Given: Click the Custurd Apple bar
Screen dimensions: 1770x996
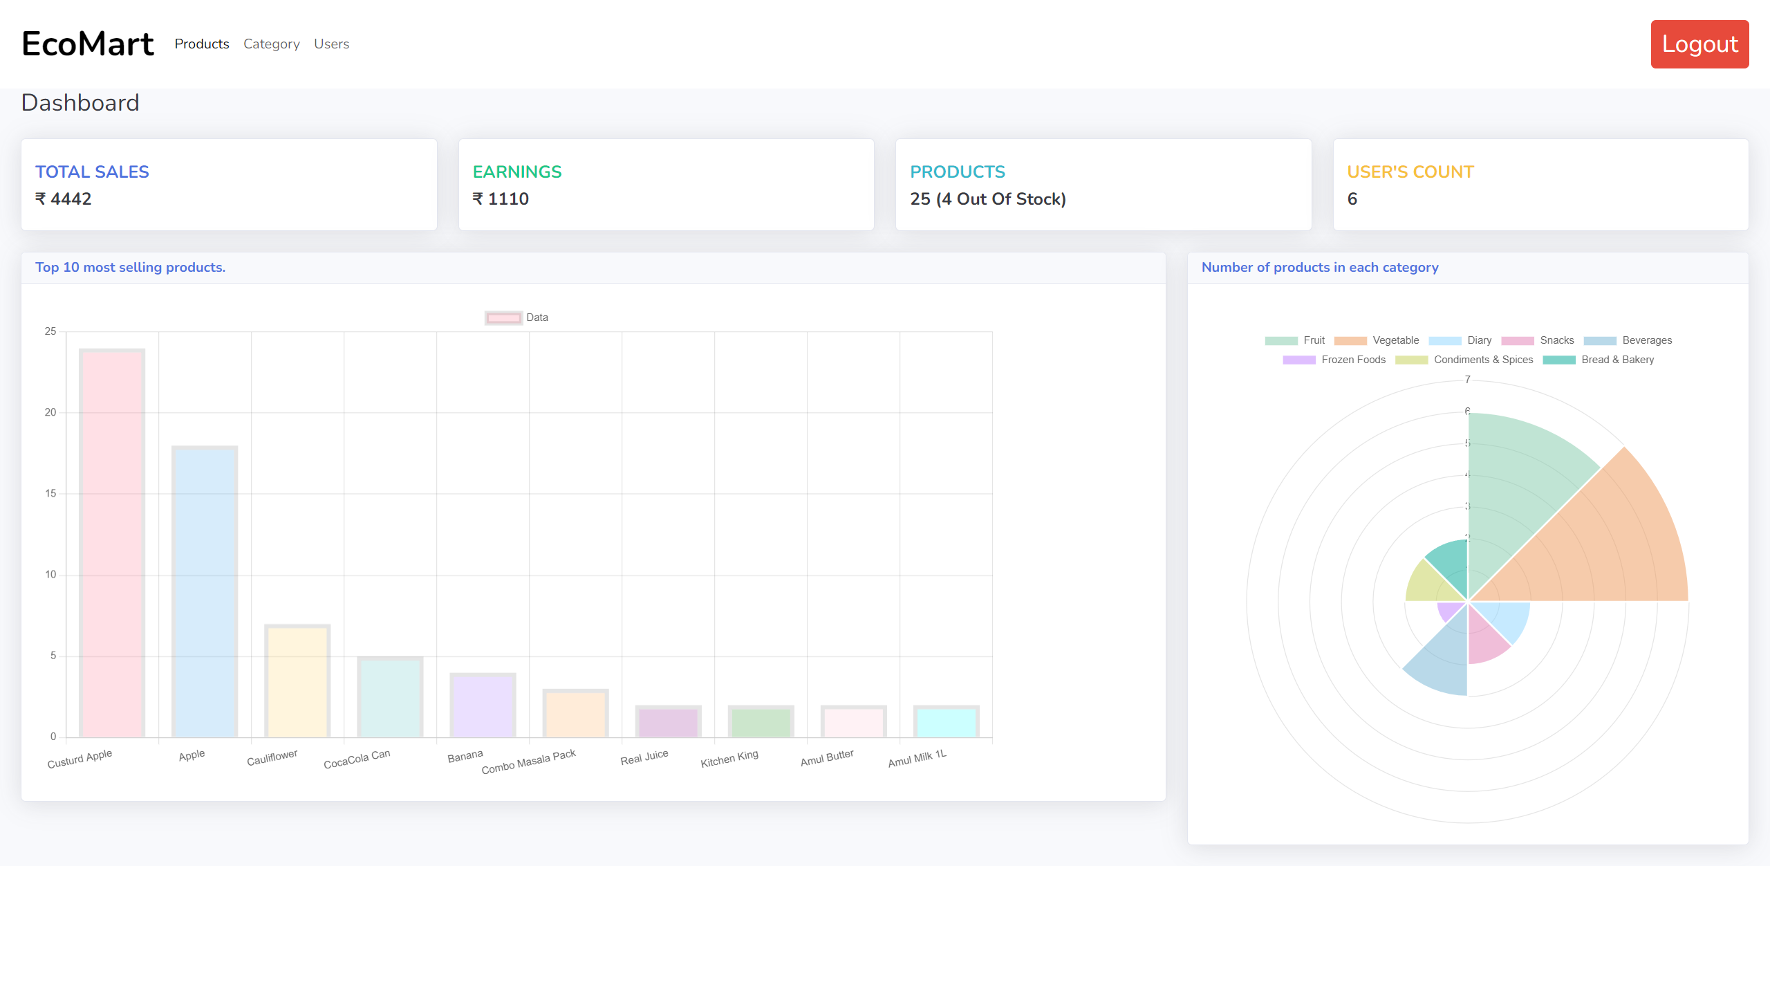Looking at the screenshot, I should [x=112, y=543].
